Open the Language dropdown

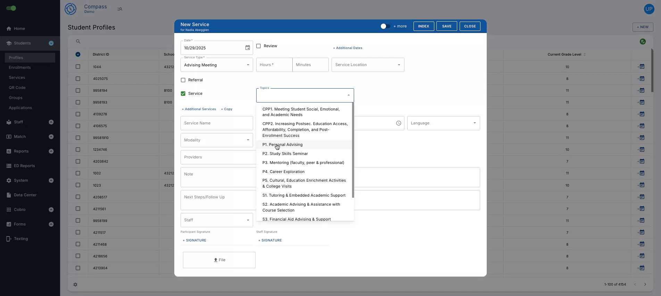tap(443, 123)
